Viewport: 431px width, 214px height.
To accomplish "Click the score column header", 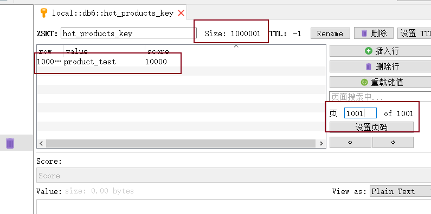I will point(158,51).
